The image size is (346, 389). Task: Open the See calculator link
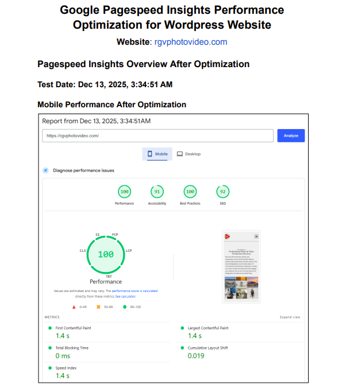(x=125, y=297)
